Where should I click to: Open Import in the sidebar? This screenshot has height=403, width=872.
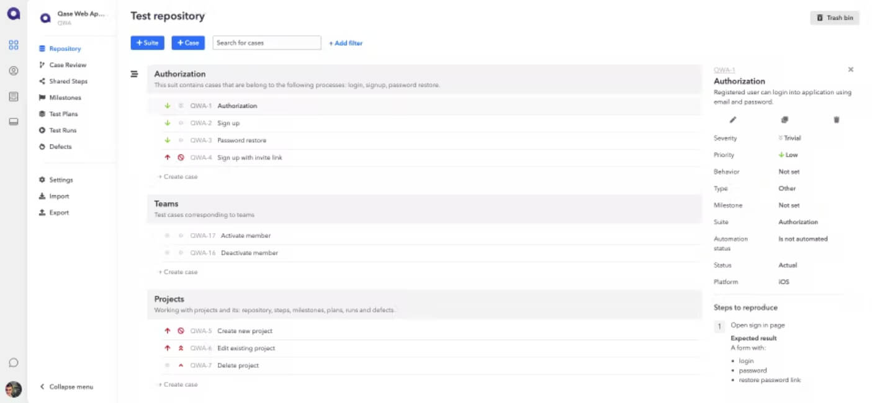pyautogui.click(x=54, y=196)
